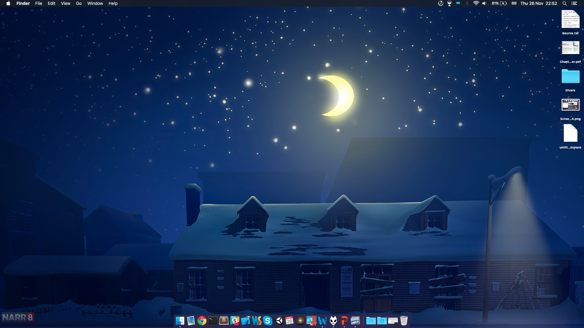Open the Calendar app showing 26

point(290,321)
